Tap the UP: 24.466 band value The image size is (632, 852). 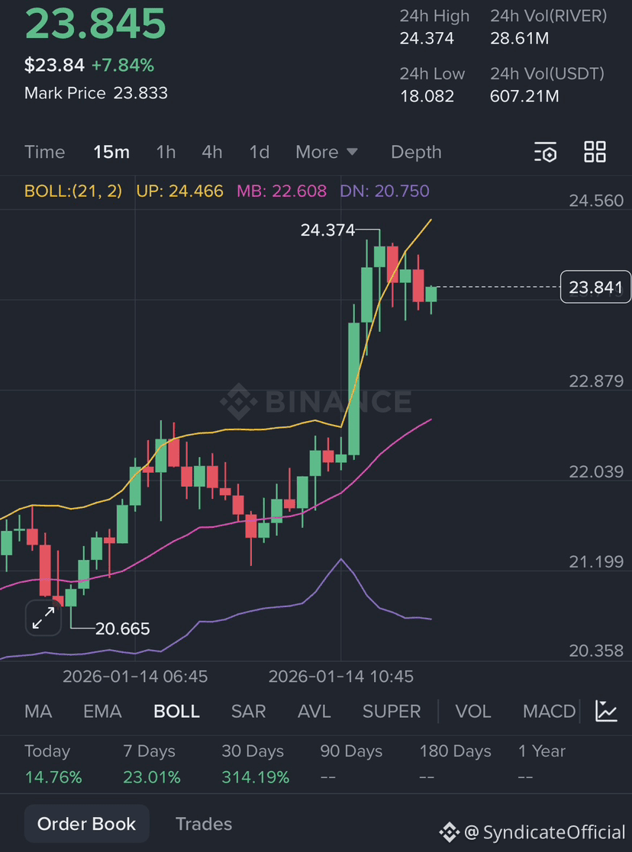[179, 191]
